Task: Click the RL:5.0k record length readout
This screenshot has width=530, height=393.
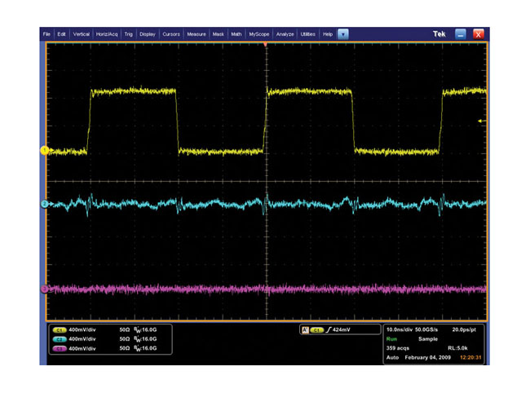Action: [457, 348]
